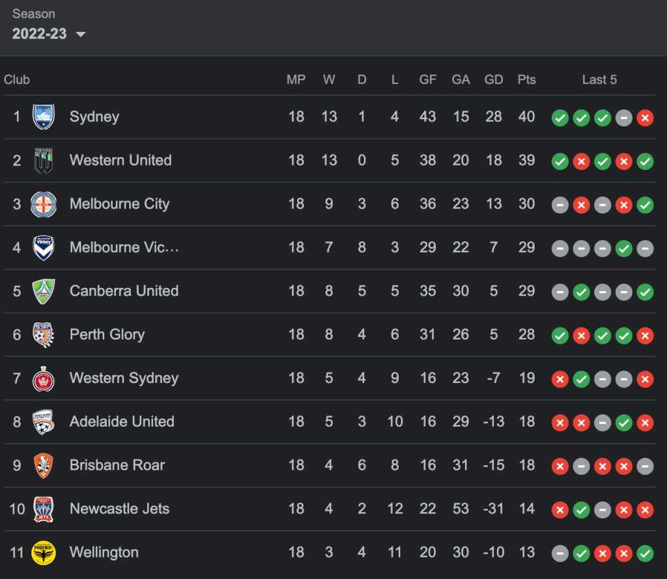Click the Pts column header
667x579 pixels.
526,79
